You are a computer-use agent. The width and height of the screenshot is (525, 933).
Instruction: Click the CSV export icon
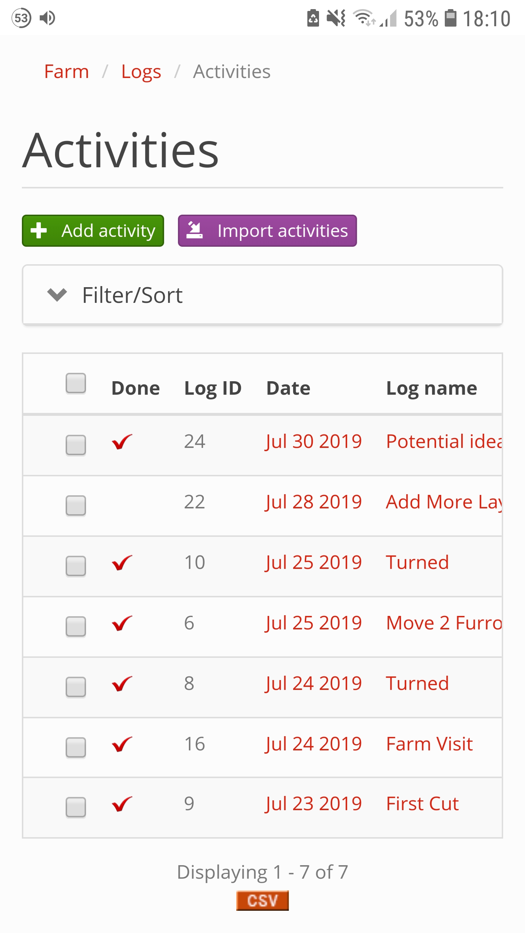(x=262, y=901)
